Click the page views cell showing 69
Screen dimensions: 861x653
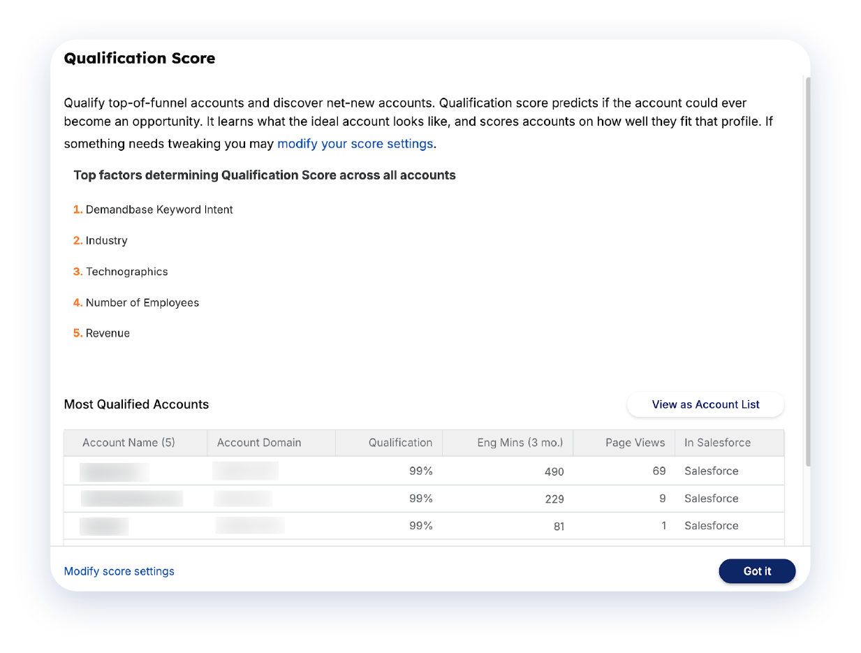click(x=658, y=471)
